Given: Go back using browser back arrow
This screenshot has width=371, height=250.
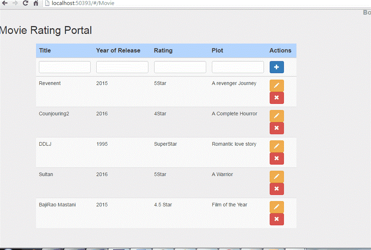Looking at the screenshot, I should [4, 3].
